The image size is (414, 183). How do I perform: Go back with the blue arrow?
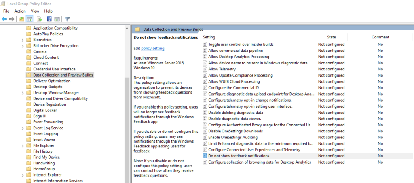pos(4,19)
